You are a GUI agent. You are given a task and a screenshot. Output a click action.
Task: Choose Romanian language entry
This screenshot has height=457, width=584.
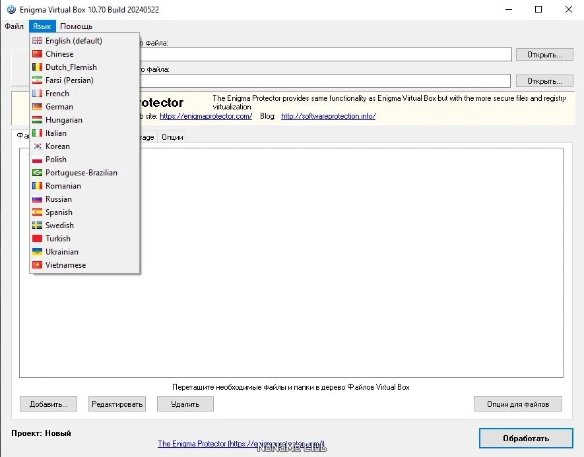[84, 186]
